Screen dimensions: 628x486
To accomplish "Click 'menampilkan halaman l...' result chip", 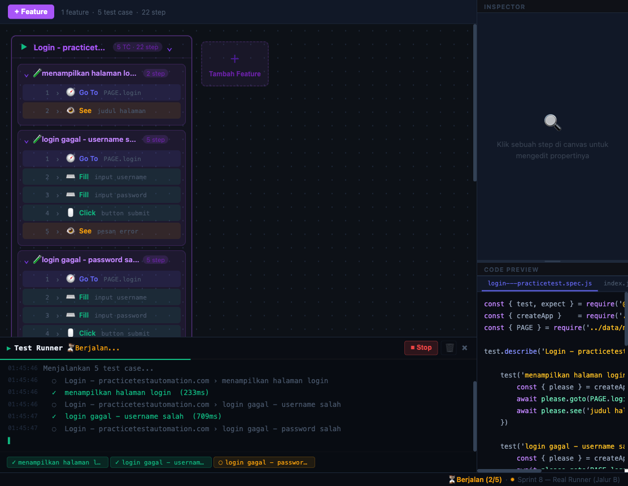I will (x=57, y=462).
